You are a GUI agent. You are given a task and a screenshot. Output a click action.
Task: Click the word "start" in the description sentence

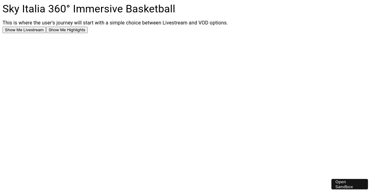(88, 23)
